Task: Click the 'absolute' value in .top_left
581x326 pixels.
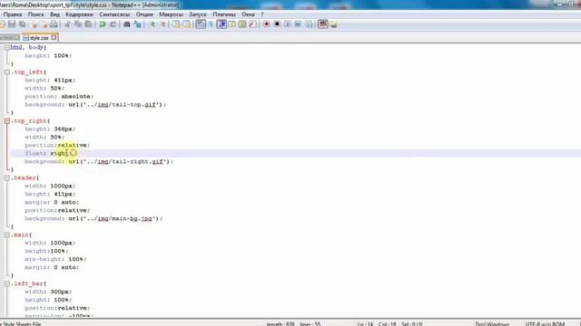Action: (75, 97)
